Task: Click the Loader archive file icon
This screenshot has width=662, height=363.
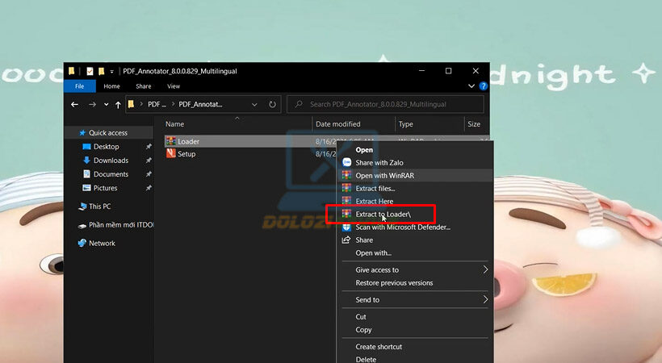Action: coord(170,141)
